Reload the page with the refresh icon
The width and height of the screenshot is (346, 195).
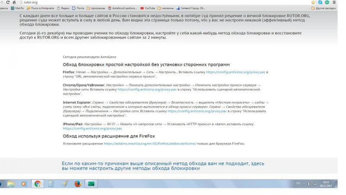(8, 2)
